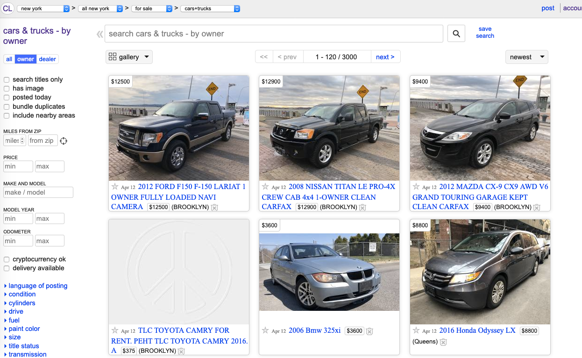The height and width of the screenshot is (358, 582).
Task: Open the silver BMW photo thumbnail
Action: pos(329,272)
